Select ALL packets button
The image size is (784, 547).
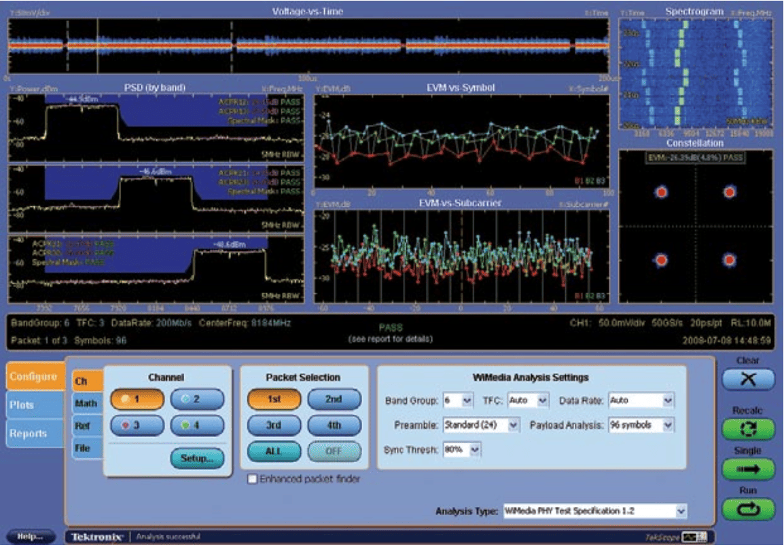pyautogui.click(x=274, y=450)
